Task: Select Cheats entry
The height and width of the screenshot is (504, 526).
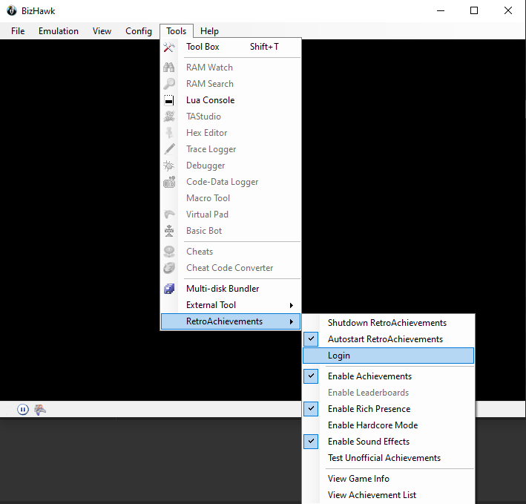Action: [231, 252]
